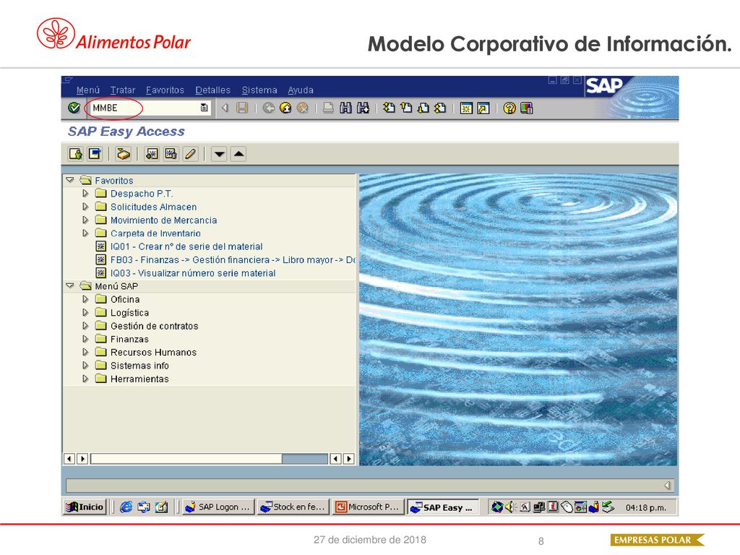Viewport: 740px width, 555px height.
Task: Expand the Gestión de contratos folder
Action: 85,325
